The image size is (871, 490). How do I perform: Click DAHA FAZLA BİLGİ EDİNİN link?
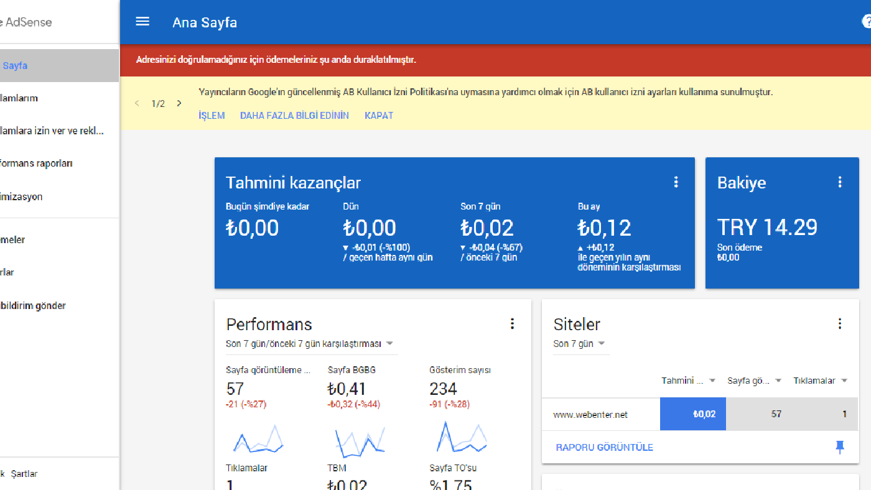[x=294, y=116]
